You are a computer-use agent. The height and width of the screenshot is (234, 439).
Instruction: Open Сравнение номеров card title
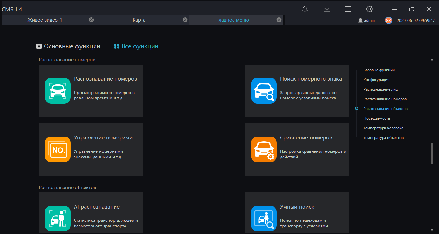306,137
